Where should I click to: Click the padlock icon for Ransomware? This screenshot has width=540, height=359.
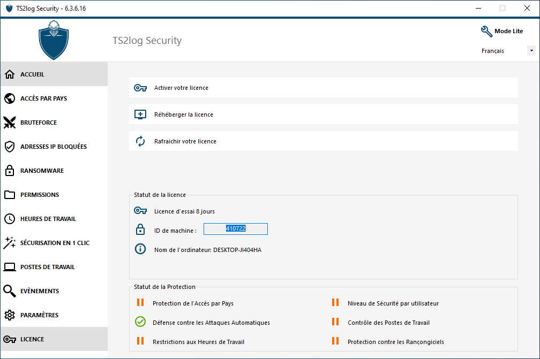(x=10, y=170)
